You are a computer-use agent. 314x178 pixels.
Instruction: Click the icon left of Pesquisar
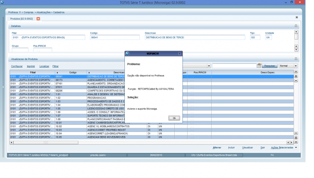pos(259,65)
